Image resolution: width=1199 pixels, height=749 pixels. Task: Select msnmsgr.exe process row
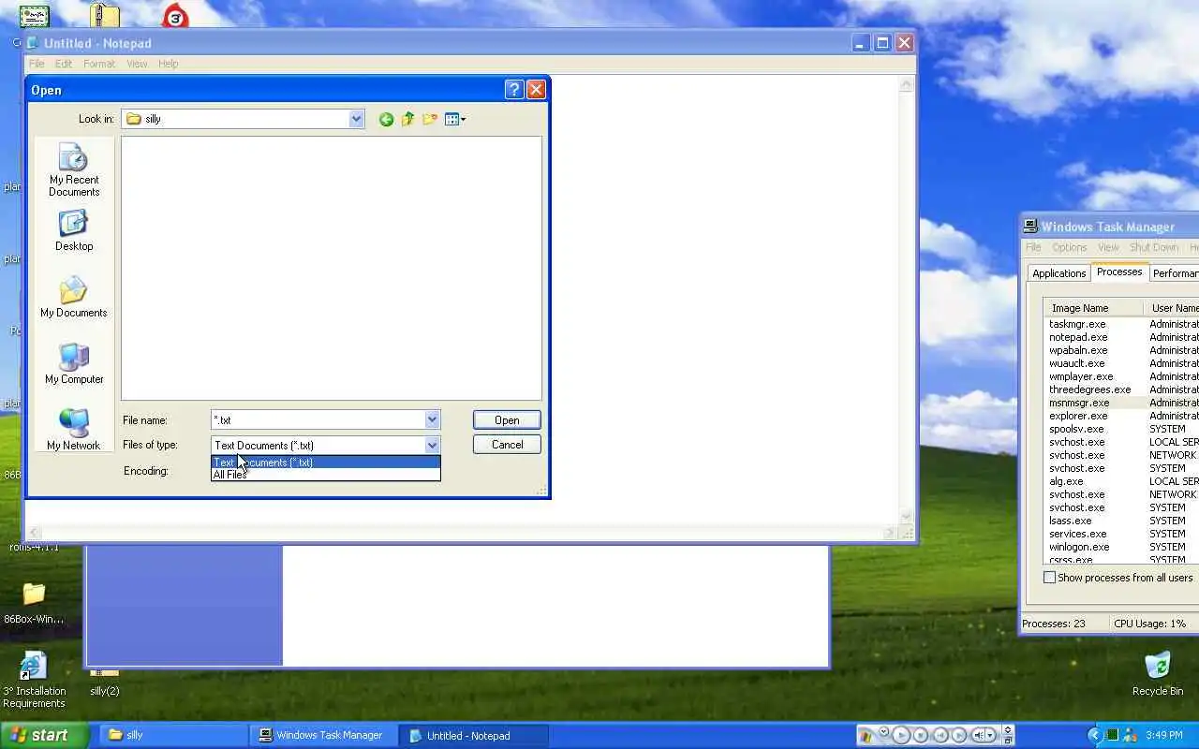pos(1121,403)
